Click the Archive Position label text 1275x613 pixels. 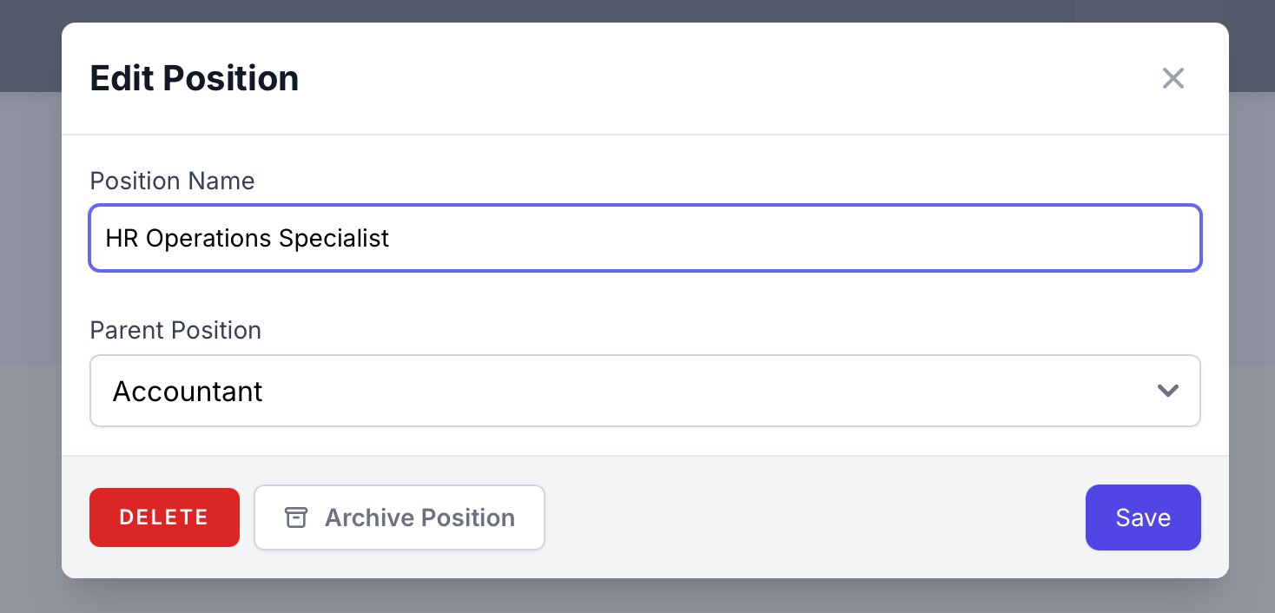tap(419, 517)
